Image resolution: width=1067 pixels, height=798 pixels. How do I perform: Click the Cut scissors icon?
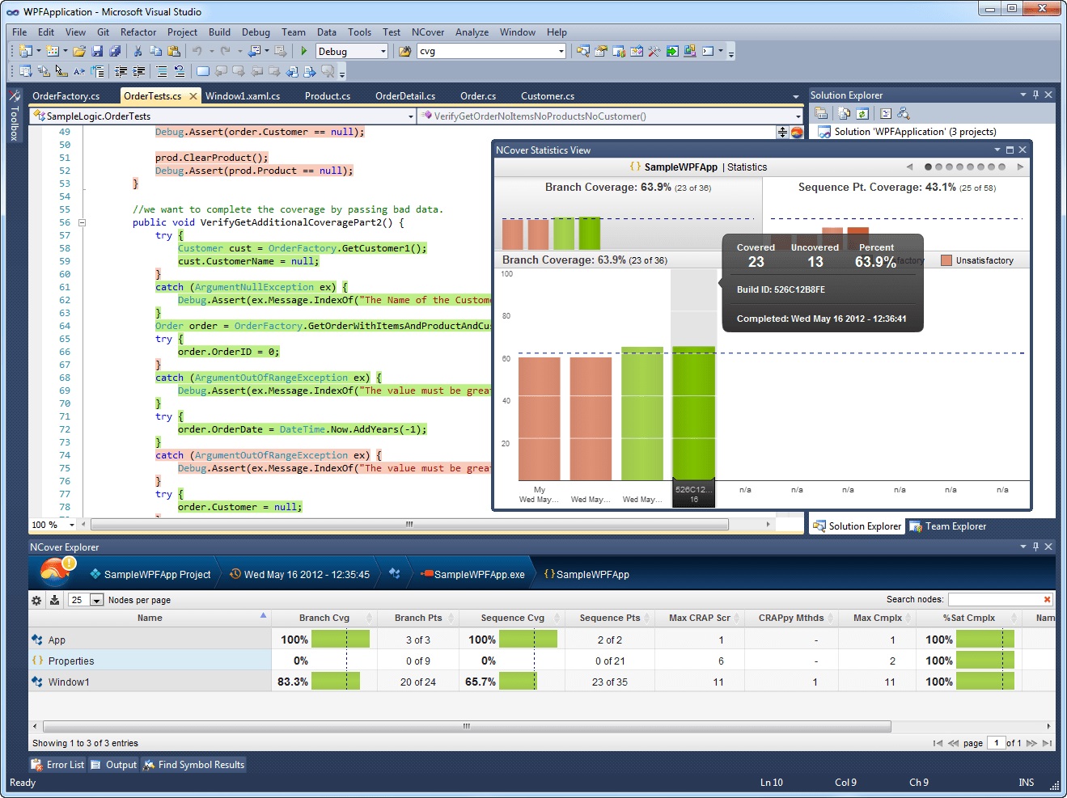click(x=138, y=51)
